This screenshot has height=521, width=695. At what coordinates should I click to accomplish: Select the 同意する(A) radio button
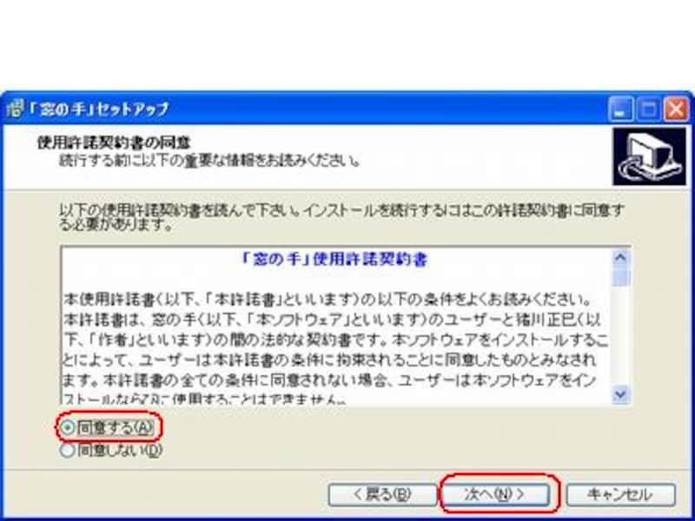point(68,427)
